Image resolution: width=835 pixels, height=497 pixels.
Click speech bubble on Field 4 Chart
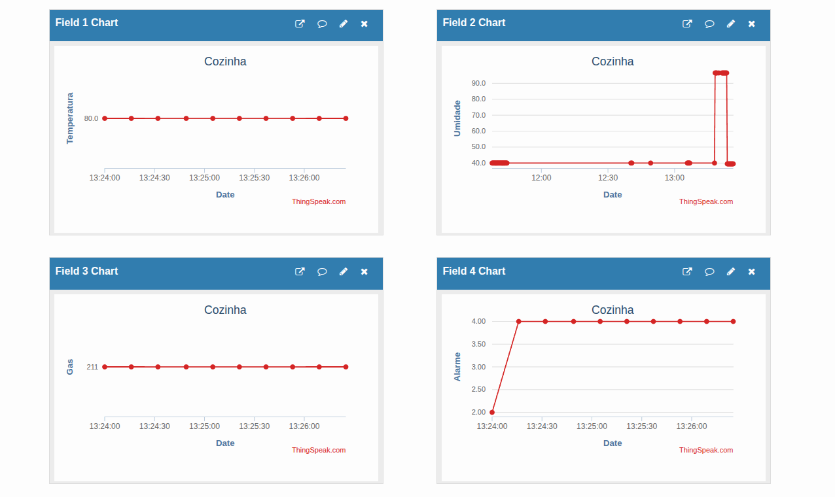pos(709,272)
